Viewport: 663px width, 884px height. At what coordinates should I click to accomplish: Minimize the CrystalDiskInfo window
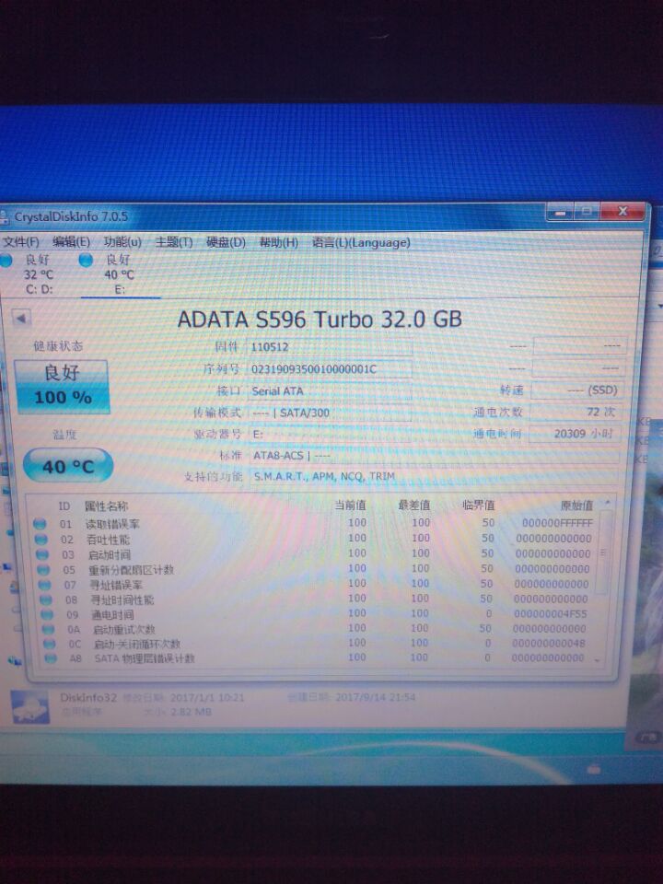coord(560,213)
